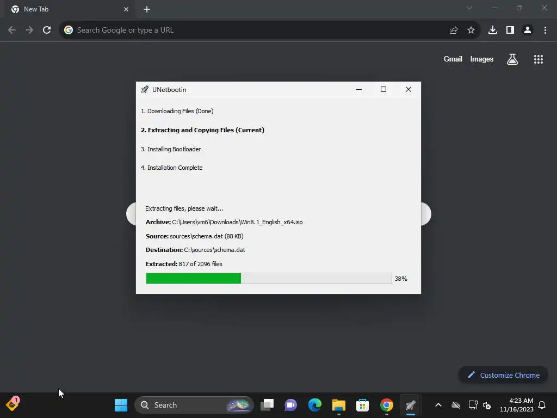
Task: Launch Microsoft Edge from taskbar
Action: pyautogui.click(x=315, y=405)
